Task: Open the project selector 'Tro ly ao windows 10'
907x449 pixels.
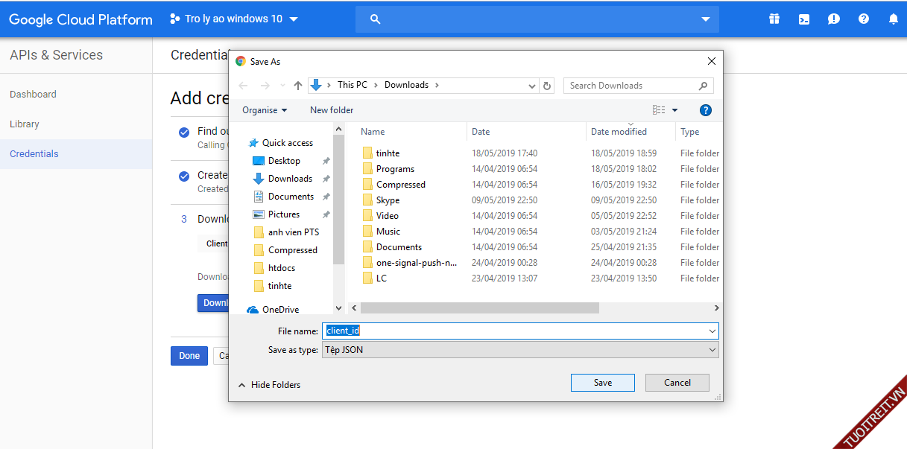Action: point(234,19)
